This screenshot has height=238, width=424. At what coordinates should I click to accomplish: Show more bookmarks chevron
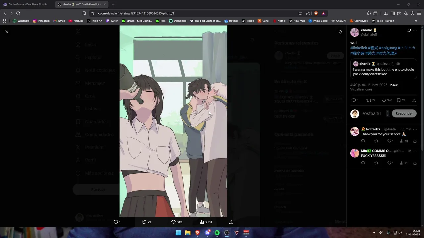pos(416,21)
